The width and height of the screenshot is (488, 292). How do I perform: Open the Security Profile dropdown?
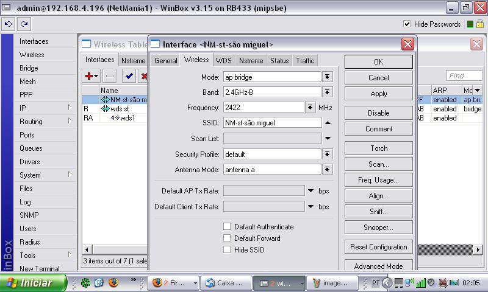click(x=327, y=154)
